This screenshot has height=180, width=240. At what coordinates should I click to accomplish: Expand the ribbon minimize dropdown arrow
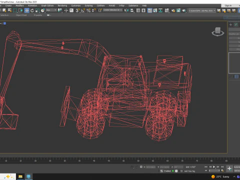click(x=49, y=15)
